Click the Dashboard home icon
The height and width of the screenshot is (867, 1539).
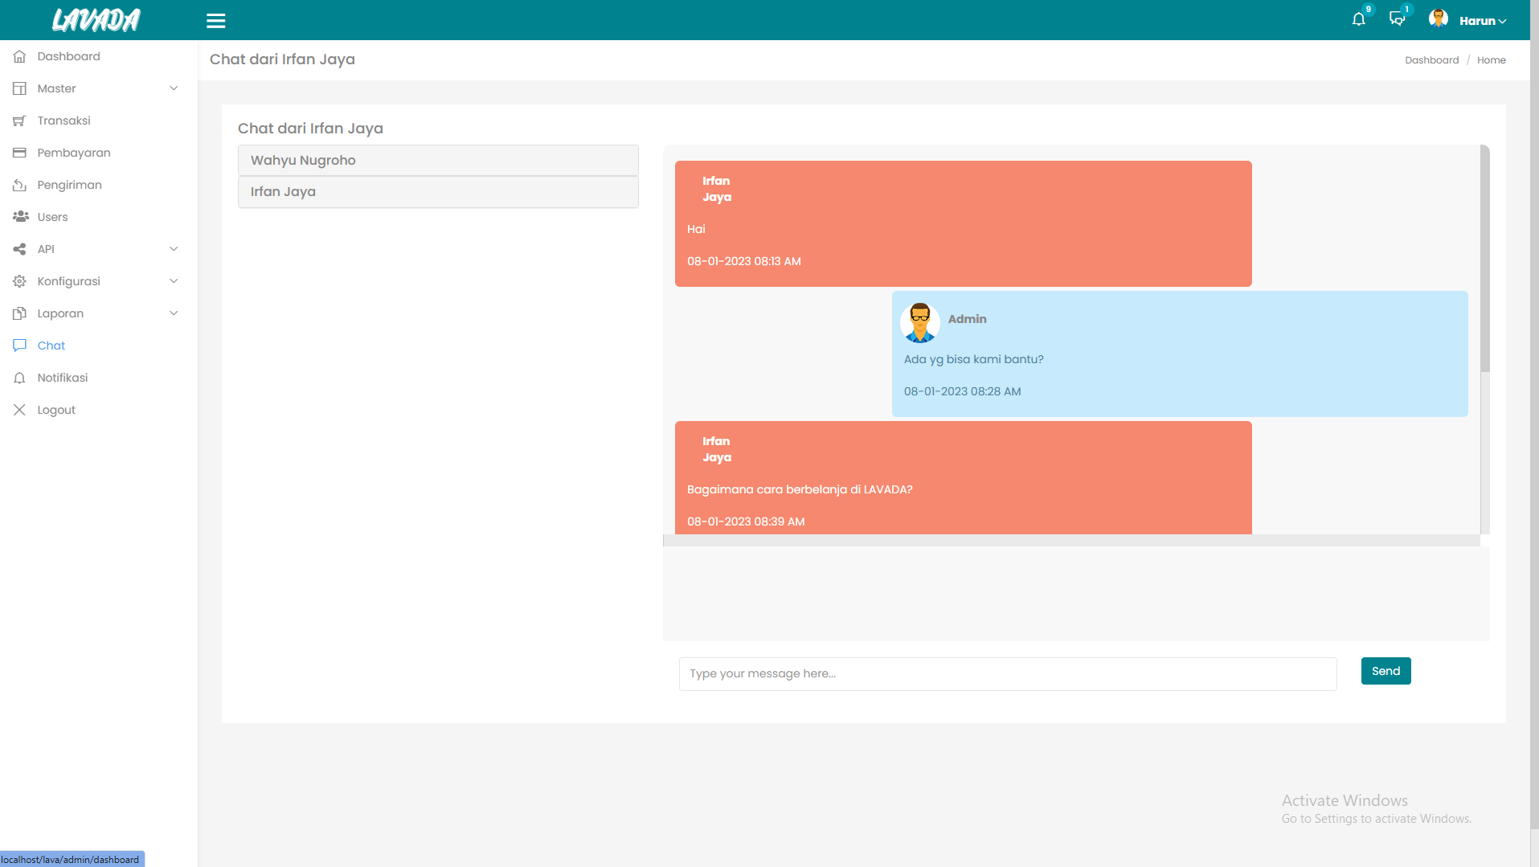[x=19, y=56]
